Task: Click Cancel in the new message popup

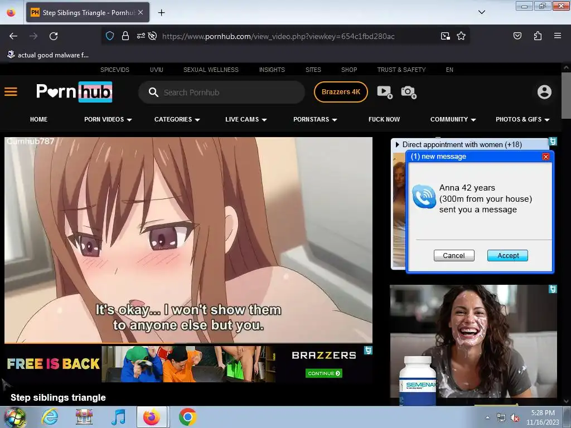Action: 454,255
